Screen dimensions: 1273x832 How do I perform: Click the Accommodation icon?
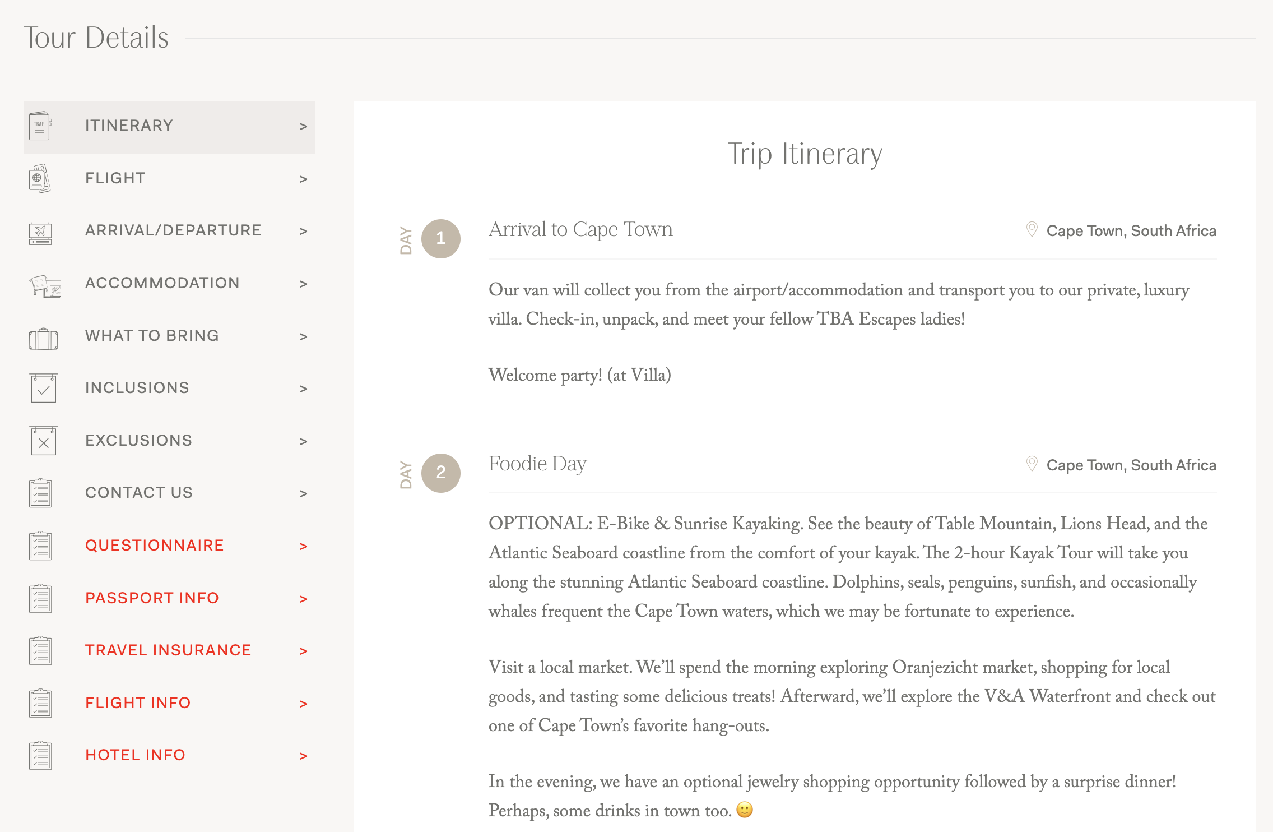(x=45, y=285)
